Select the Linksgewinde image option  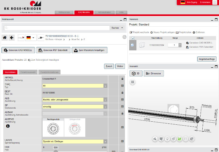75,127
